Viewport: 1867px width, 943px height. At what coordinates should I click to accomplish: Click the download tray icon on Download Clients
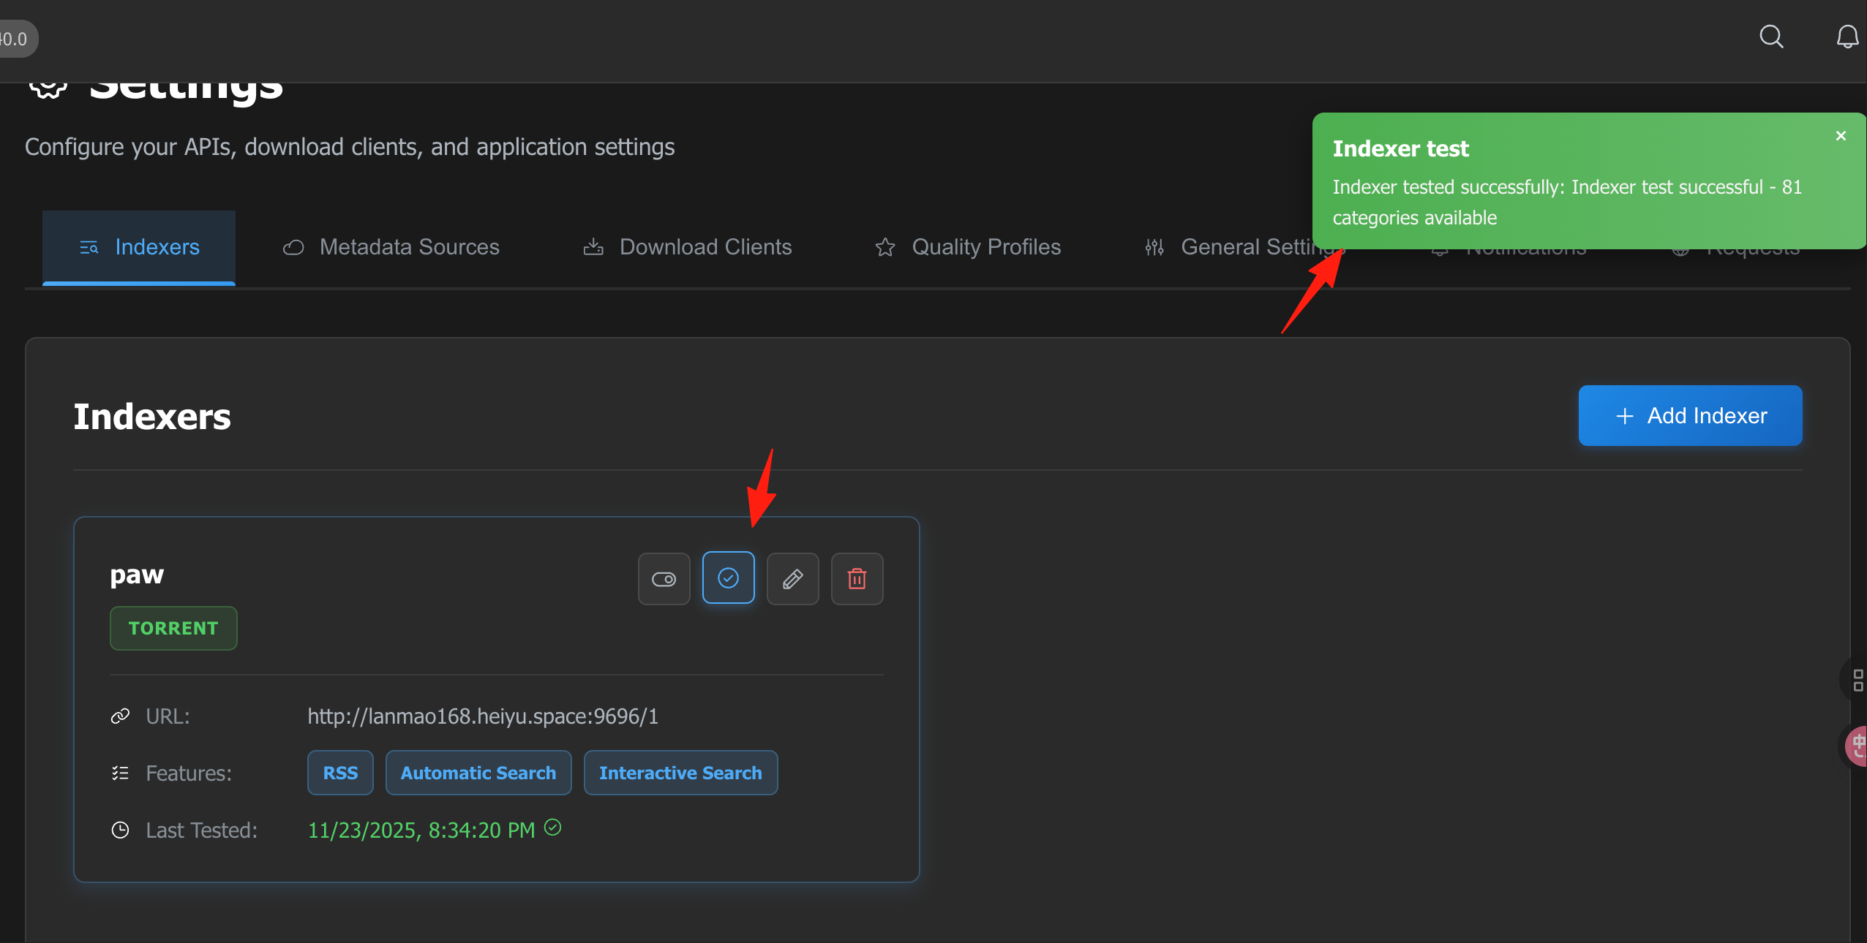593,247
